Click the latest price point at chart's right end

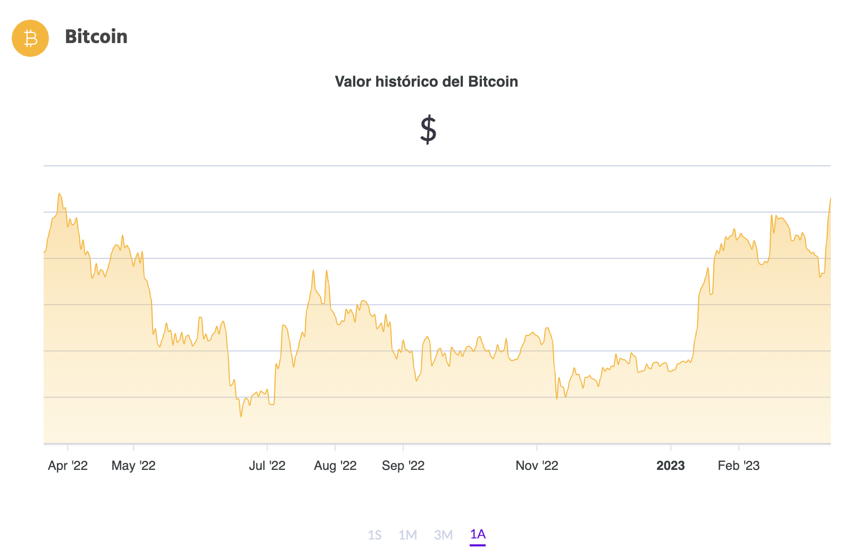(x=830, y=199)
